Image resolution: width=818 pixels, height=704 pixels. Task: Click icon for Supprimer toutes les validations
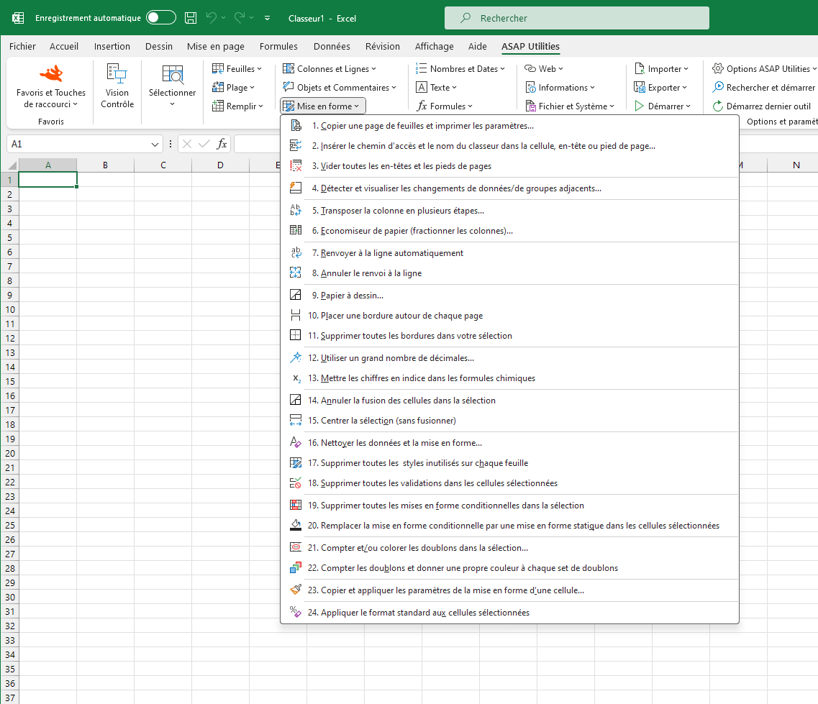[296, 483]
